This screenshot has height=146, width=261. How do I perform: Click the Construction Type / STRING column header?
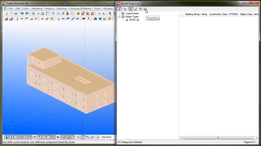coord(223,14)
